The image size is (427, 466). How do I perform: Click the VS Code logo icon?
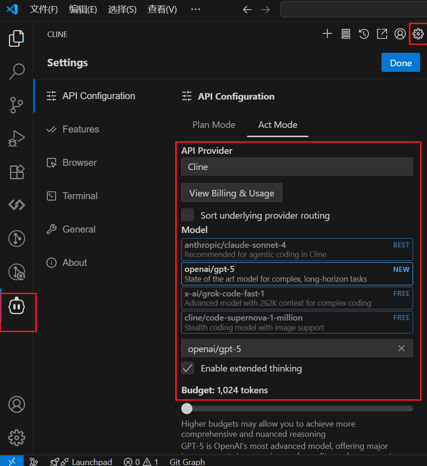(12, 9)
